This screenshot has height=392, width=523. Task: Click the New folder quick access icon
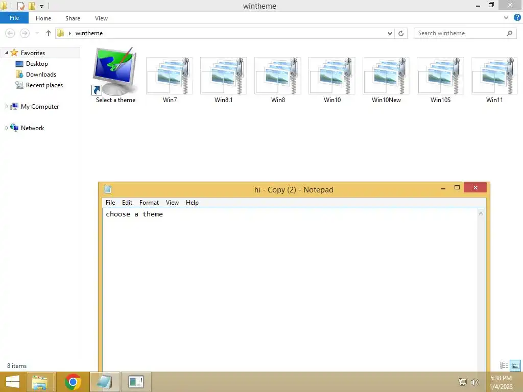point(32,6)
